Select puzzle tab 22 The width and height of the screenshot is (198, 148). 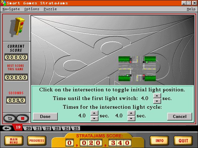47,128
